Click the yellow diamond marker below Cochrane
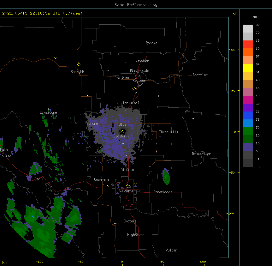Image resolution: width=272 pixels, height=266 pixels. click(107, 186)
